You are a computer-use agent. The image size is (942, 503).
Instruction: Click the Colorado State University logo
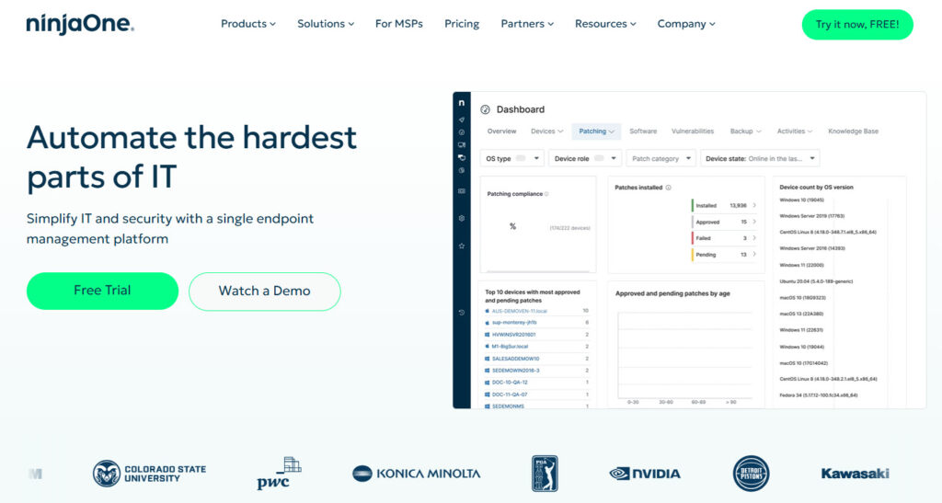point(149,474)
